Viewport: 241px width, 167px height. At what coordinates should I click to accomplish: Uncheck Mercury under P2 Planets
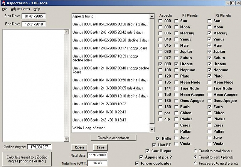point(209,33)
